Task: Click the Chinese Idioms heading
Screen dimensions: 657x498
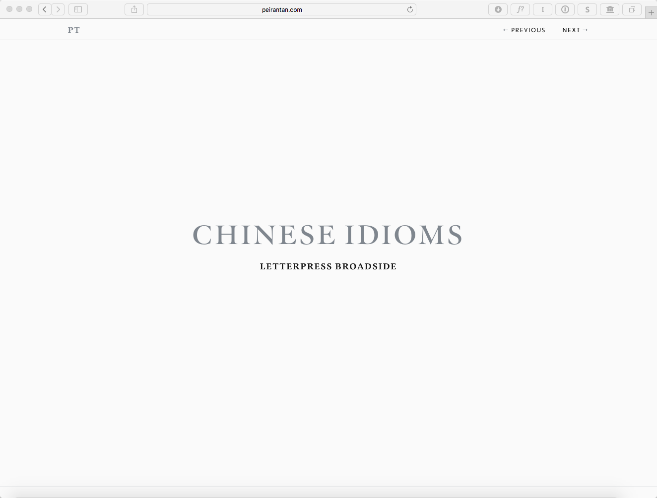Action: coord(328,235)
